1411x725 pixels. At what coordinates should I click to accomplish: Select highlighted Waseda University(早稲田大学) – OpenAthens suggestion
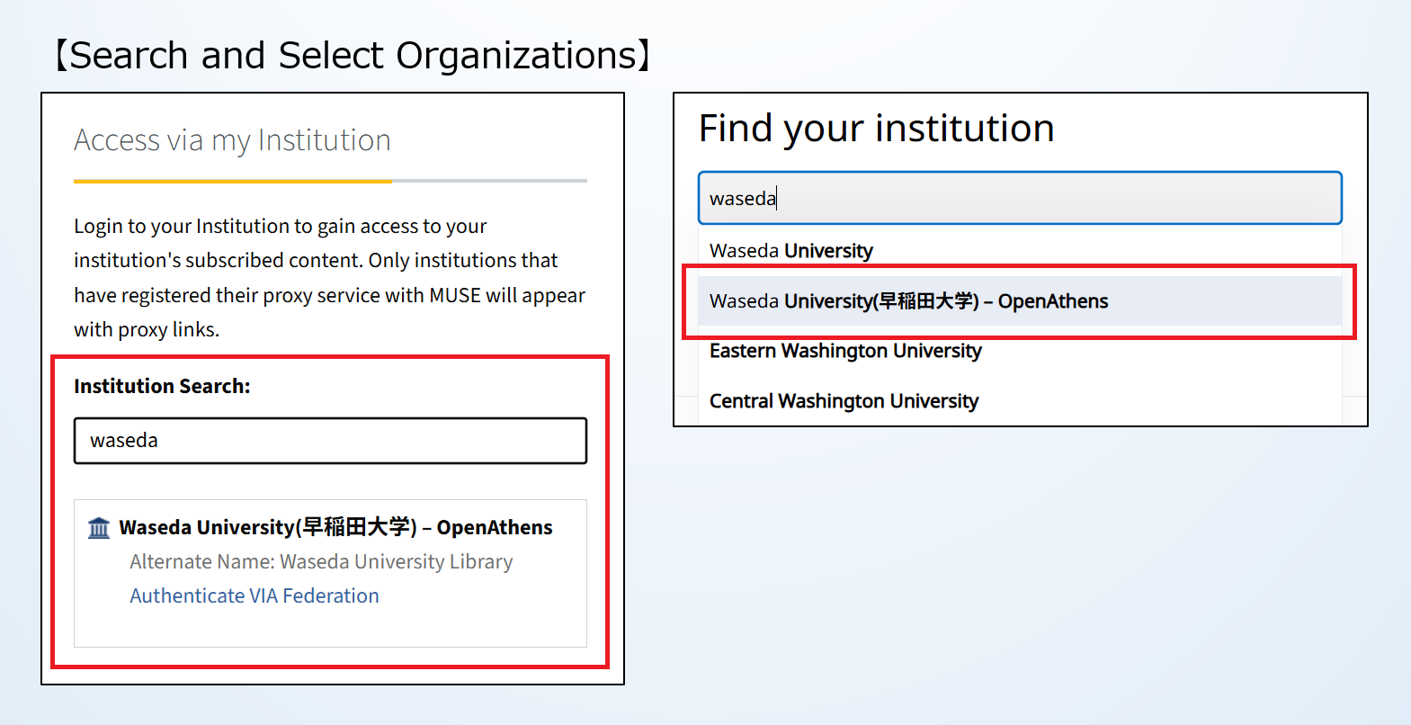pyautogui.click(x=908, y=301)
